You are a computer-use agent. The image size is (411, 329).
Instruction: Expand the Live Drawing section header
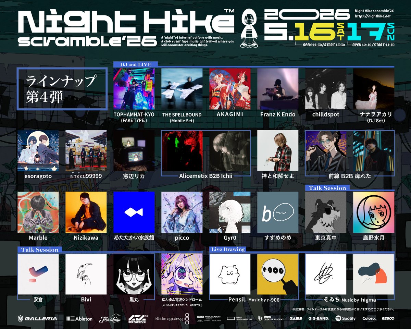point(228,249)
